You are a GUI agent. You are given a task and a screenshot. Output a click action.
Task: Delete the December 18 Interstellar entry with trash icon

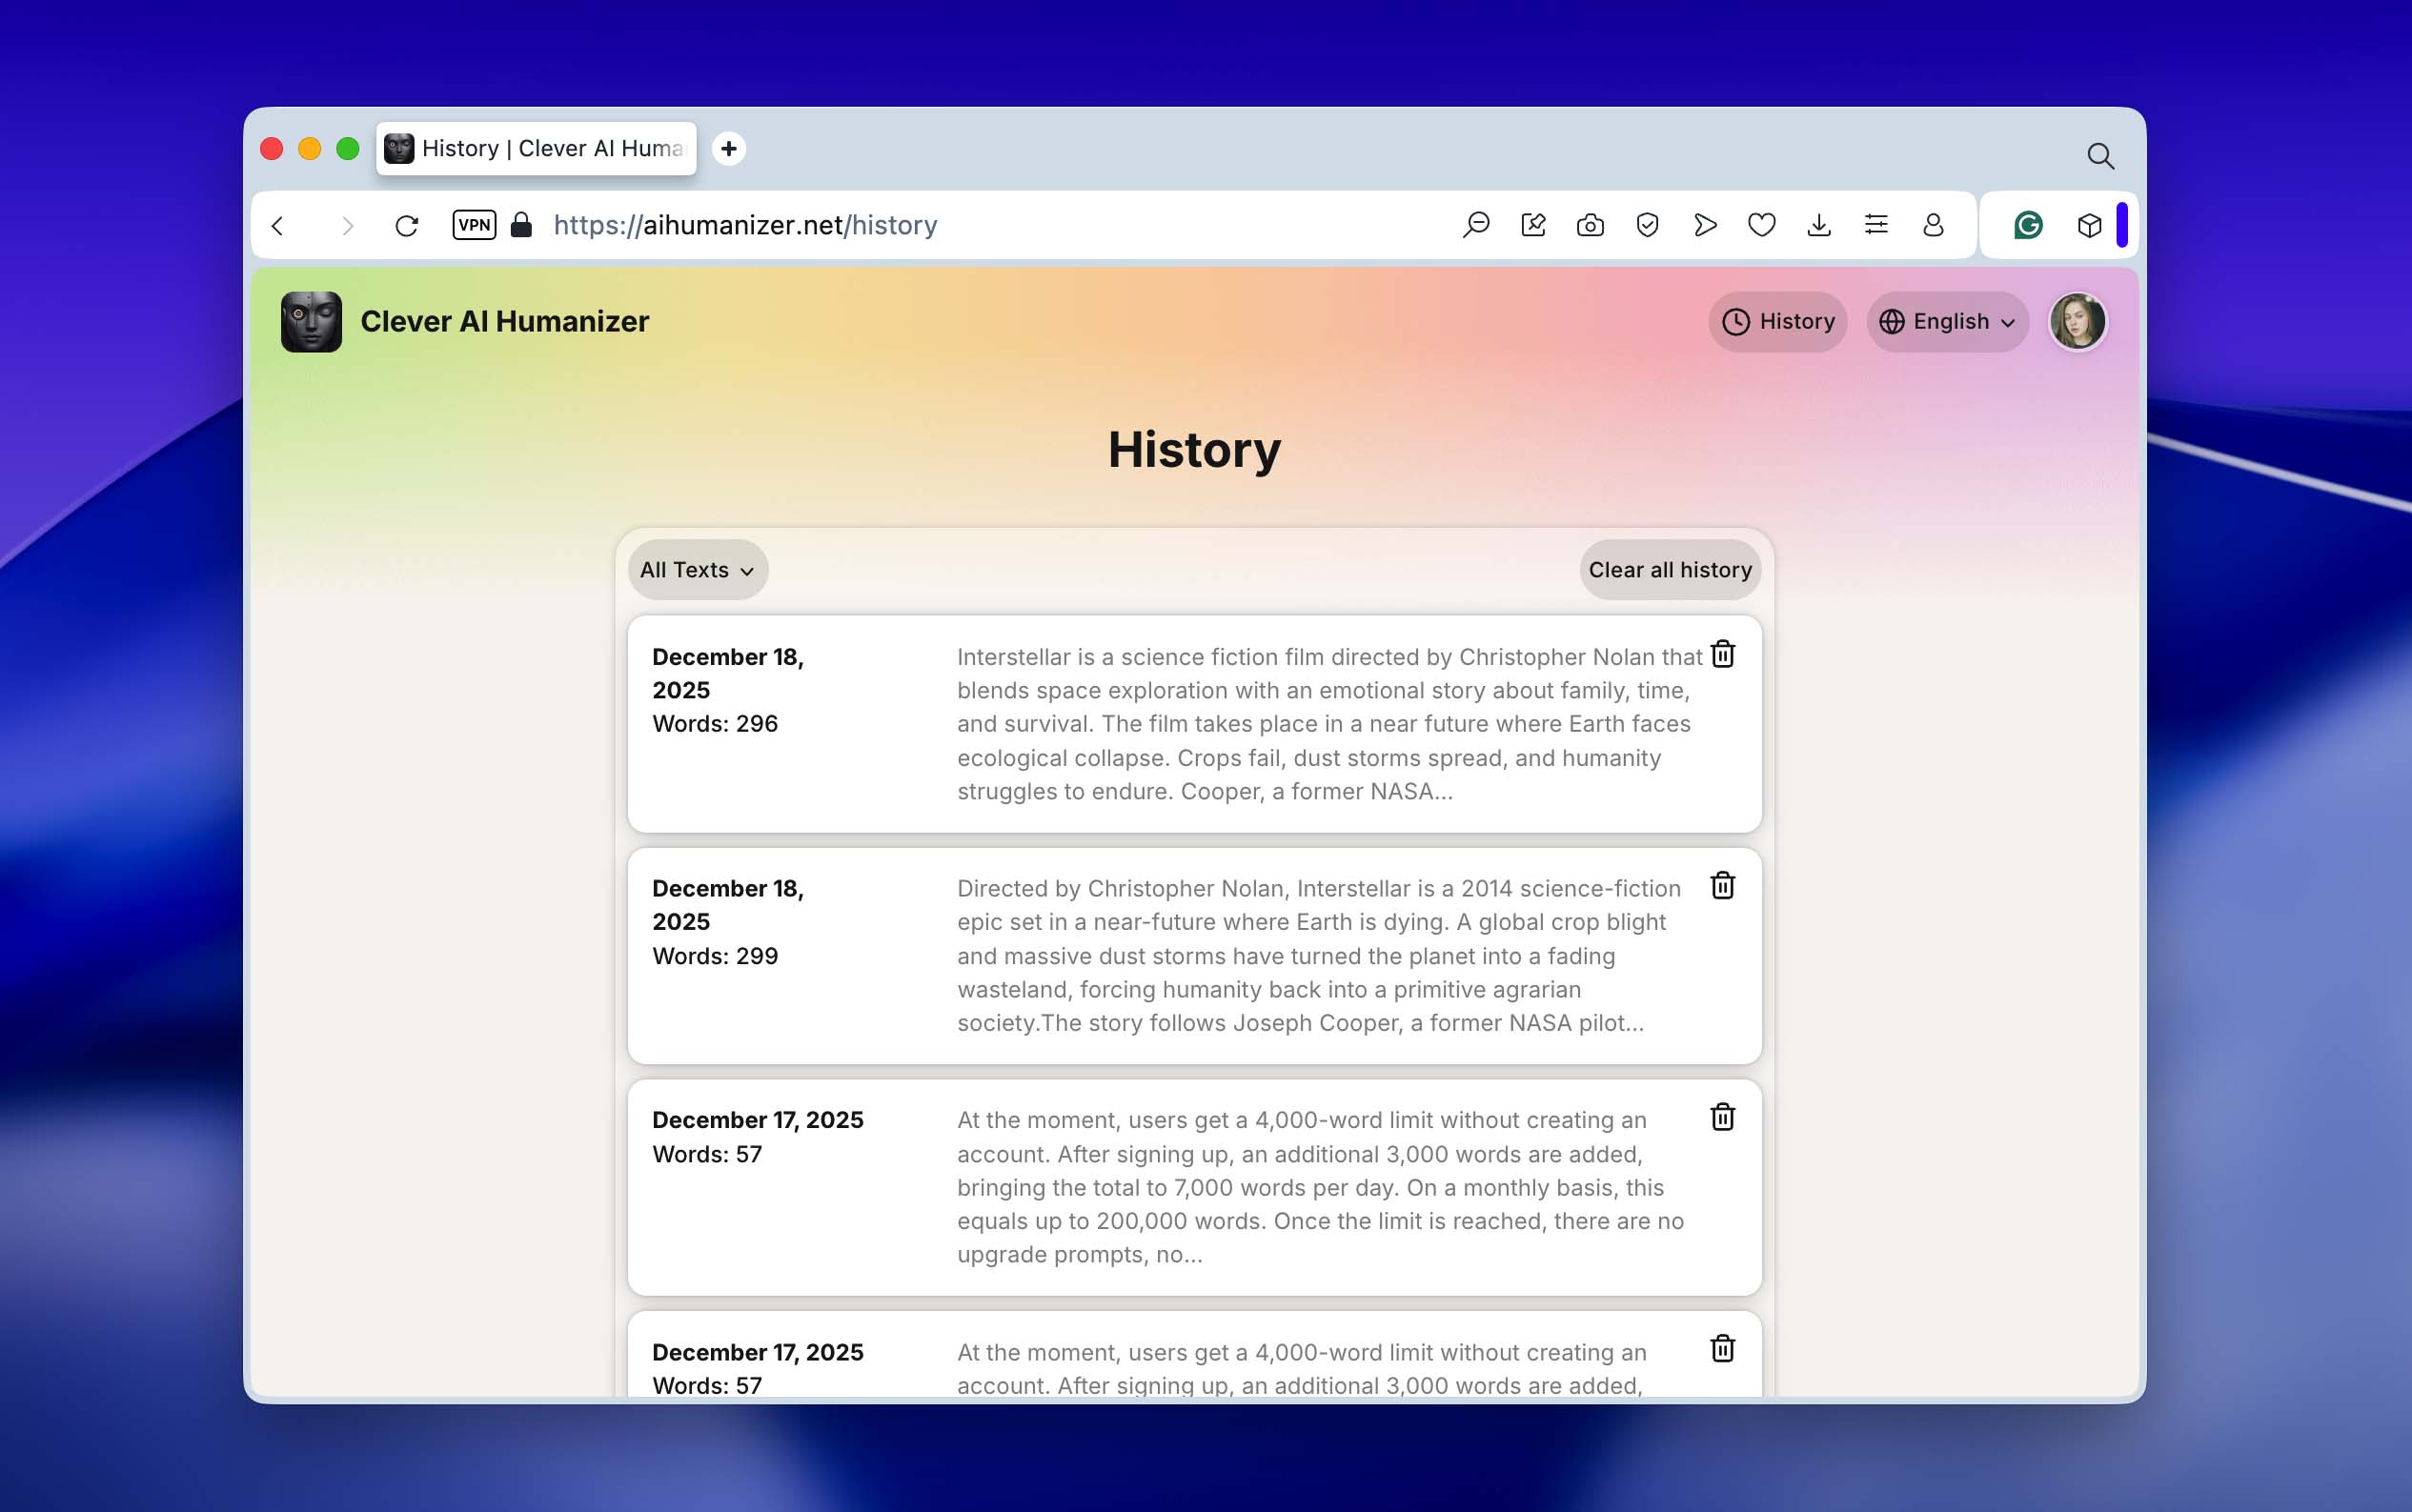[1722, 655]
